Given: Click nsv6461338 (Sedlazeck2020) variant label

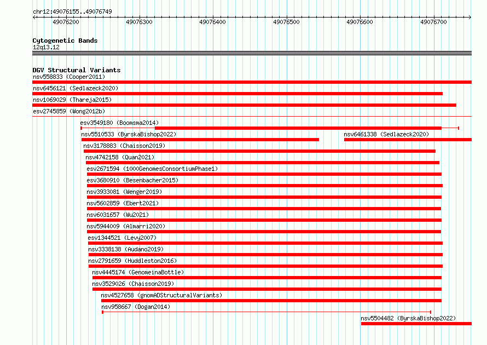Looking at the screenshot, I should (x=386, y=134).
